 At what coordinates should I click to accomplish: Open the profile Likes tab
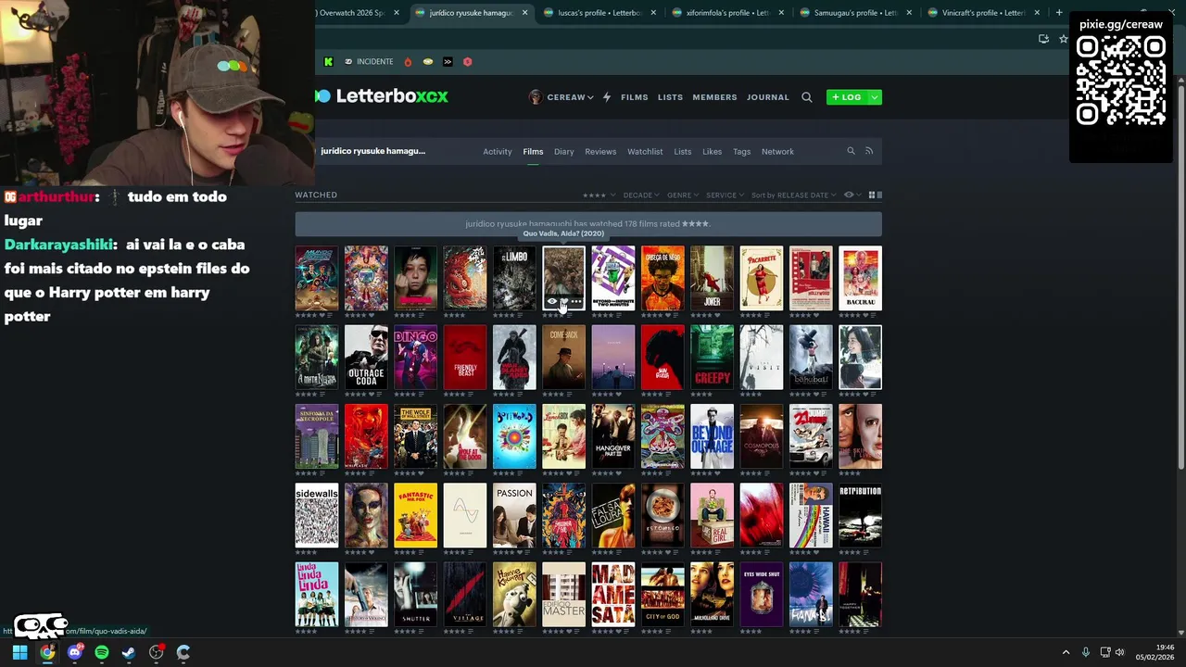[712, 151]
